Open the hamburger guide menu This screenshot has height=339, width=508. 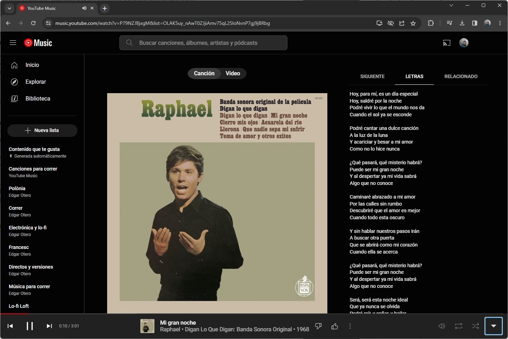(13, 43)
